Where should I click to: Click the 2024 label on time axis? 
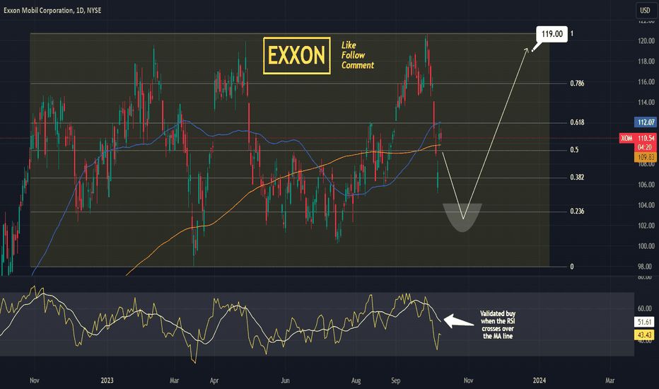coord(540,381)
